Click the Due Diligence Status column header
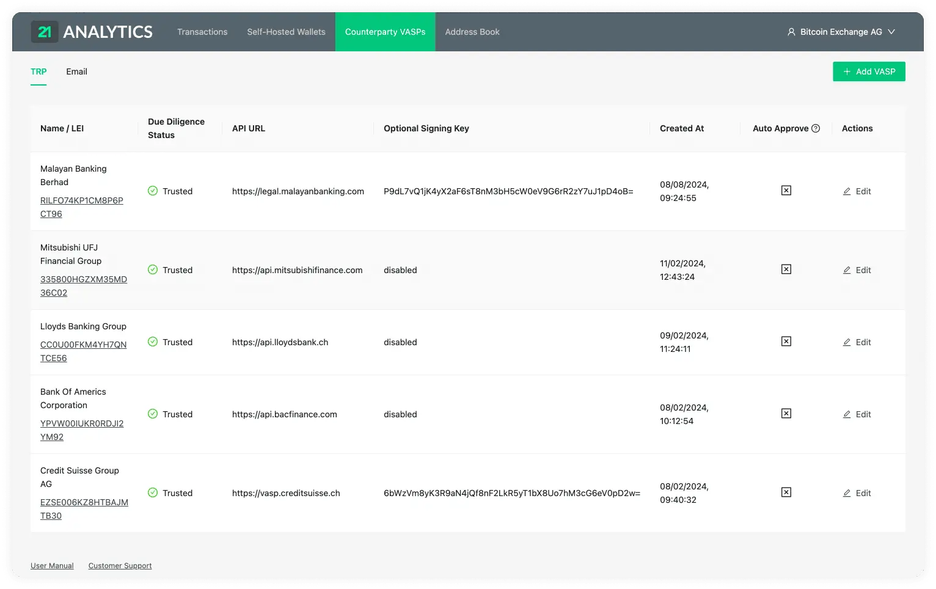936x589 pixels. [x=176, y=128]
